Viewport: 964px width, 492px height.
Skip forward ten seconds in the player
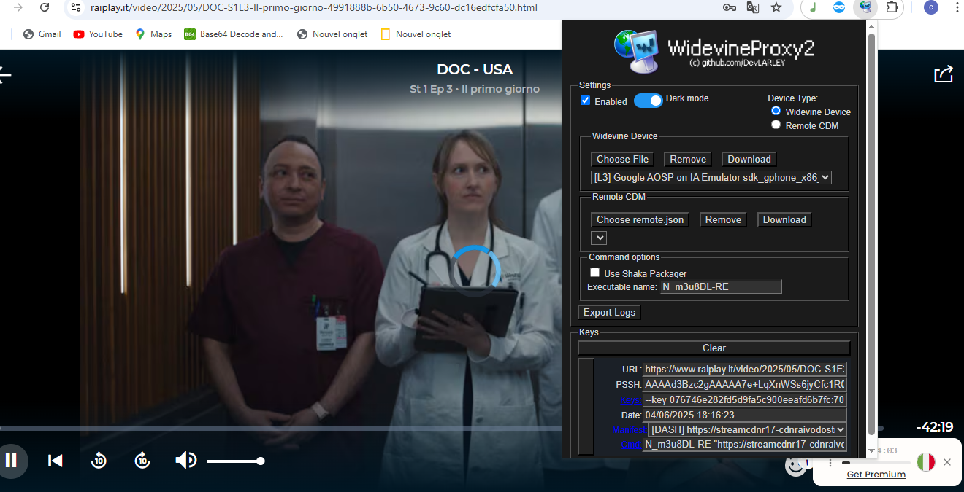142,460
